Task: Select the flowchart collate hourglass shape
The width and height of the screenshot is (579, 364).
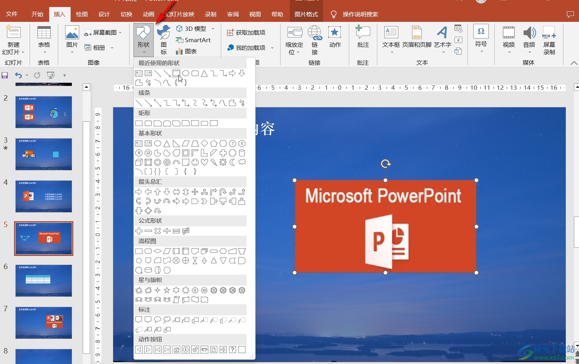Action: pos(195,261)
